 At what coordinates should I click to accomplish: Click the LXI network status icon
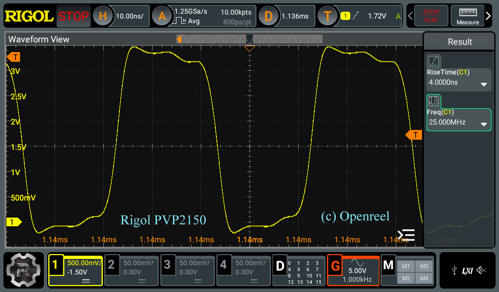[467, 271]
